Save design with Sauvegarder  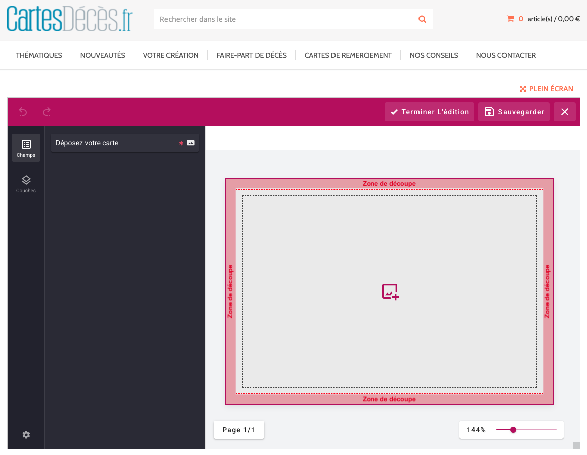514,112
